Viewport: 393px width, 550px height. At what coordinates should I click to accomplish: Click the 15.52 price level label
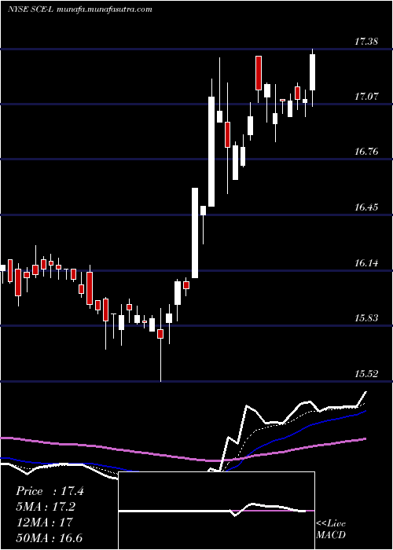[x=366, y=373]
